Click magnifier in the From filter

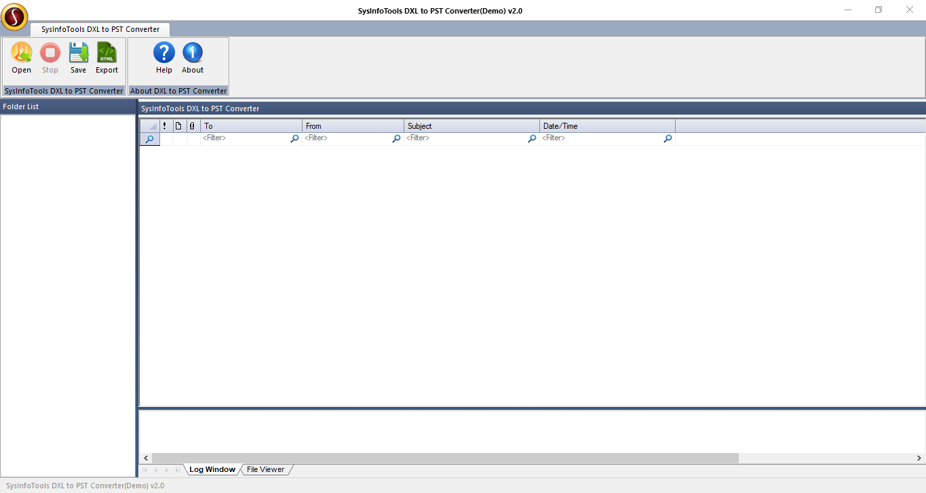[x=396, y=138]
